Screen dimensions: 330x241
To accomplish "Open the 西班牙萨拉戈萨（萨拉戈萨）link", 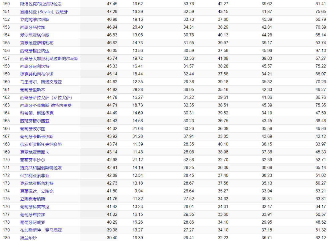I will 46,98.
